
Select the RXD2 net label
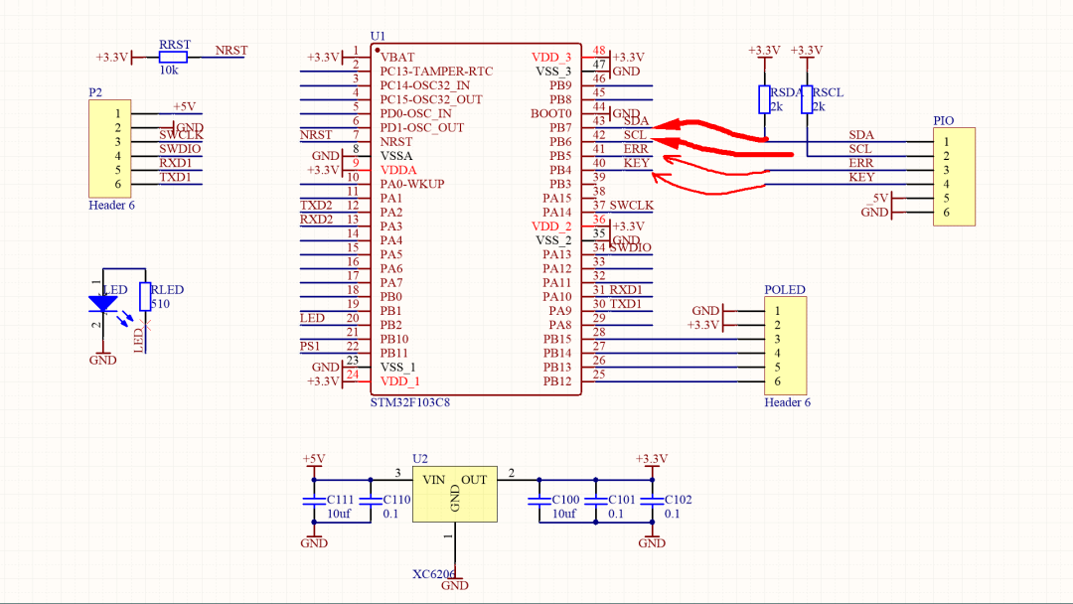tap(316, 220)
